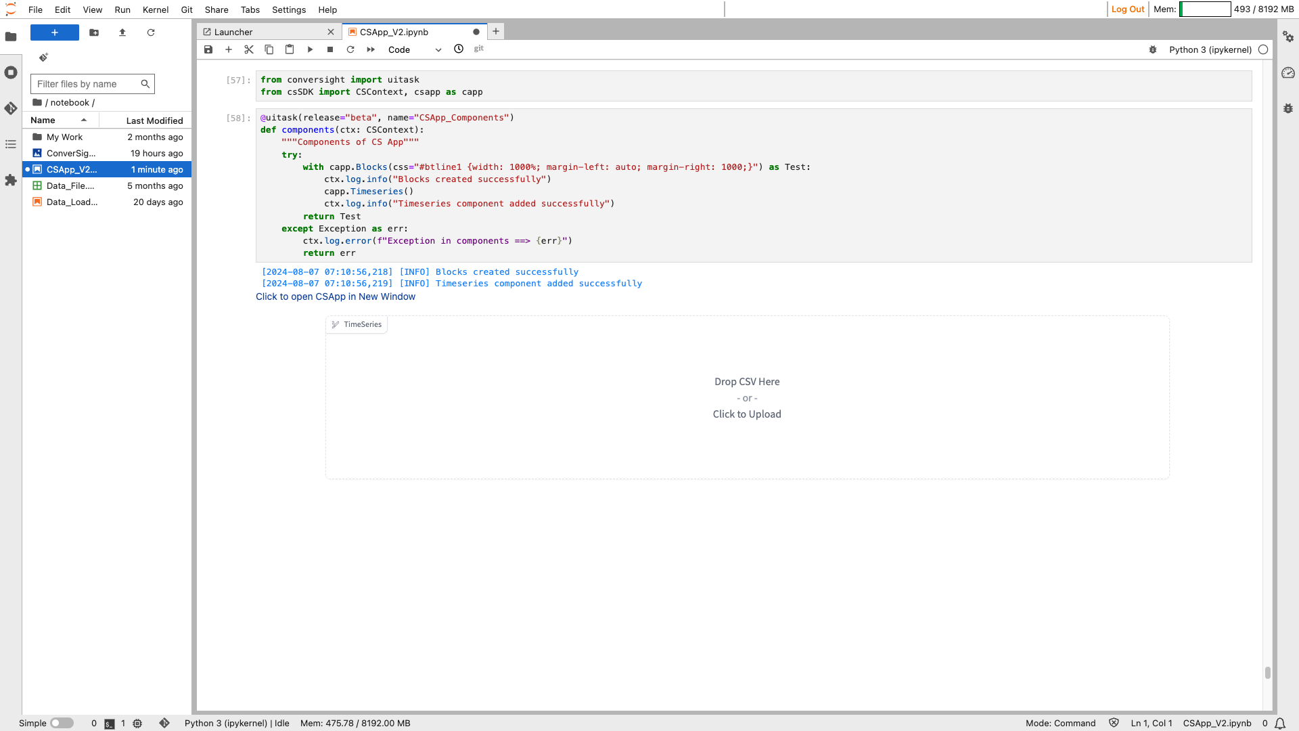
Task: Open the Git menu
Action: [x=187, y=9]
